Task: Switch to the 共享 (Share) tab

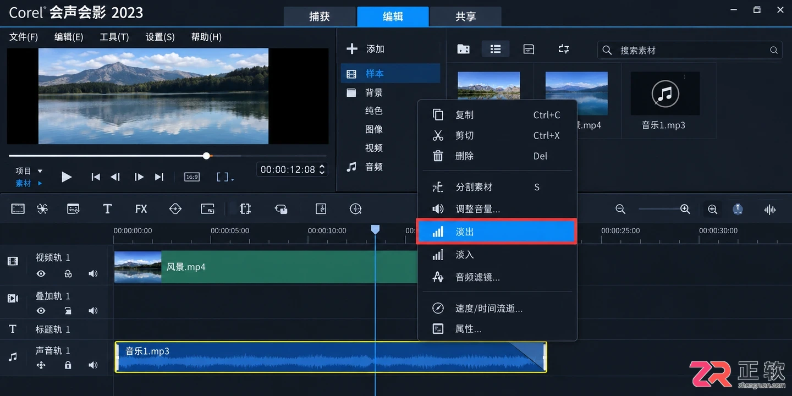Action: pos(466,16)
